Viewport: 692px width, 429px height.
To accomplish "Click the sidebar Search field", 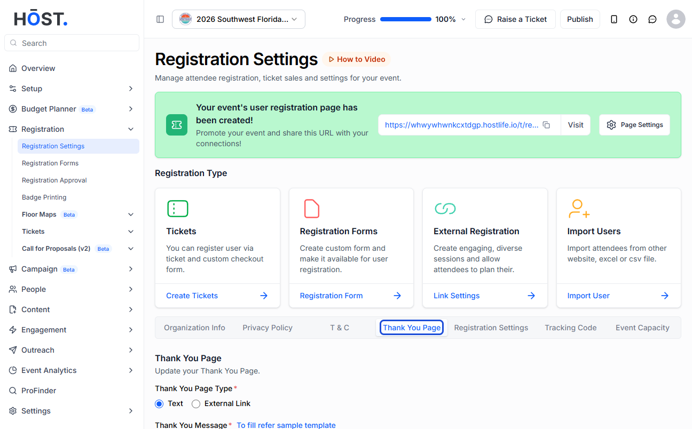I will click(x=72, y=43).
